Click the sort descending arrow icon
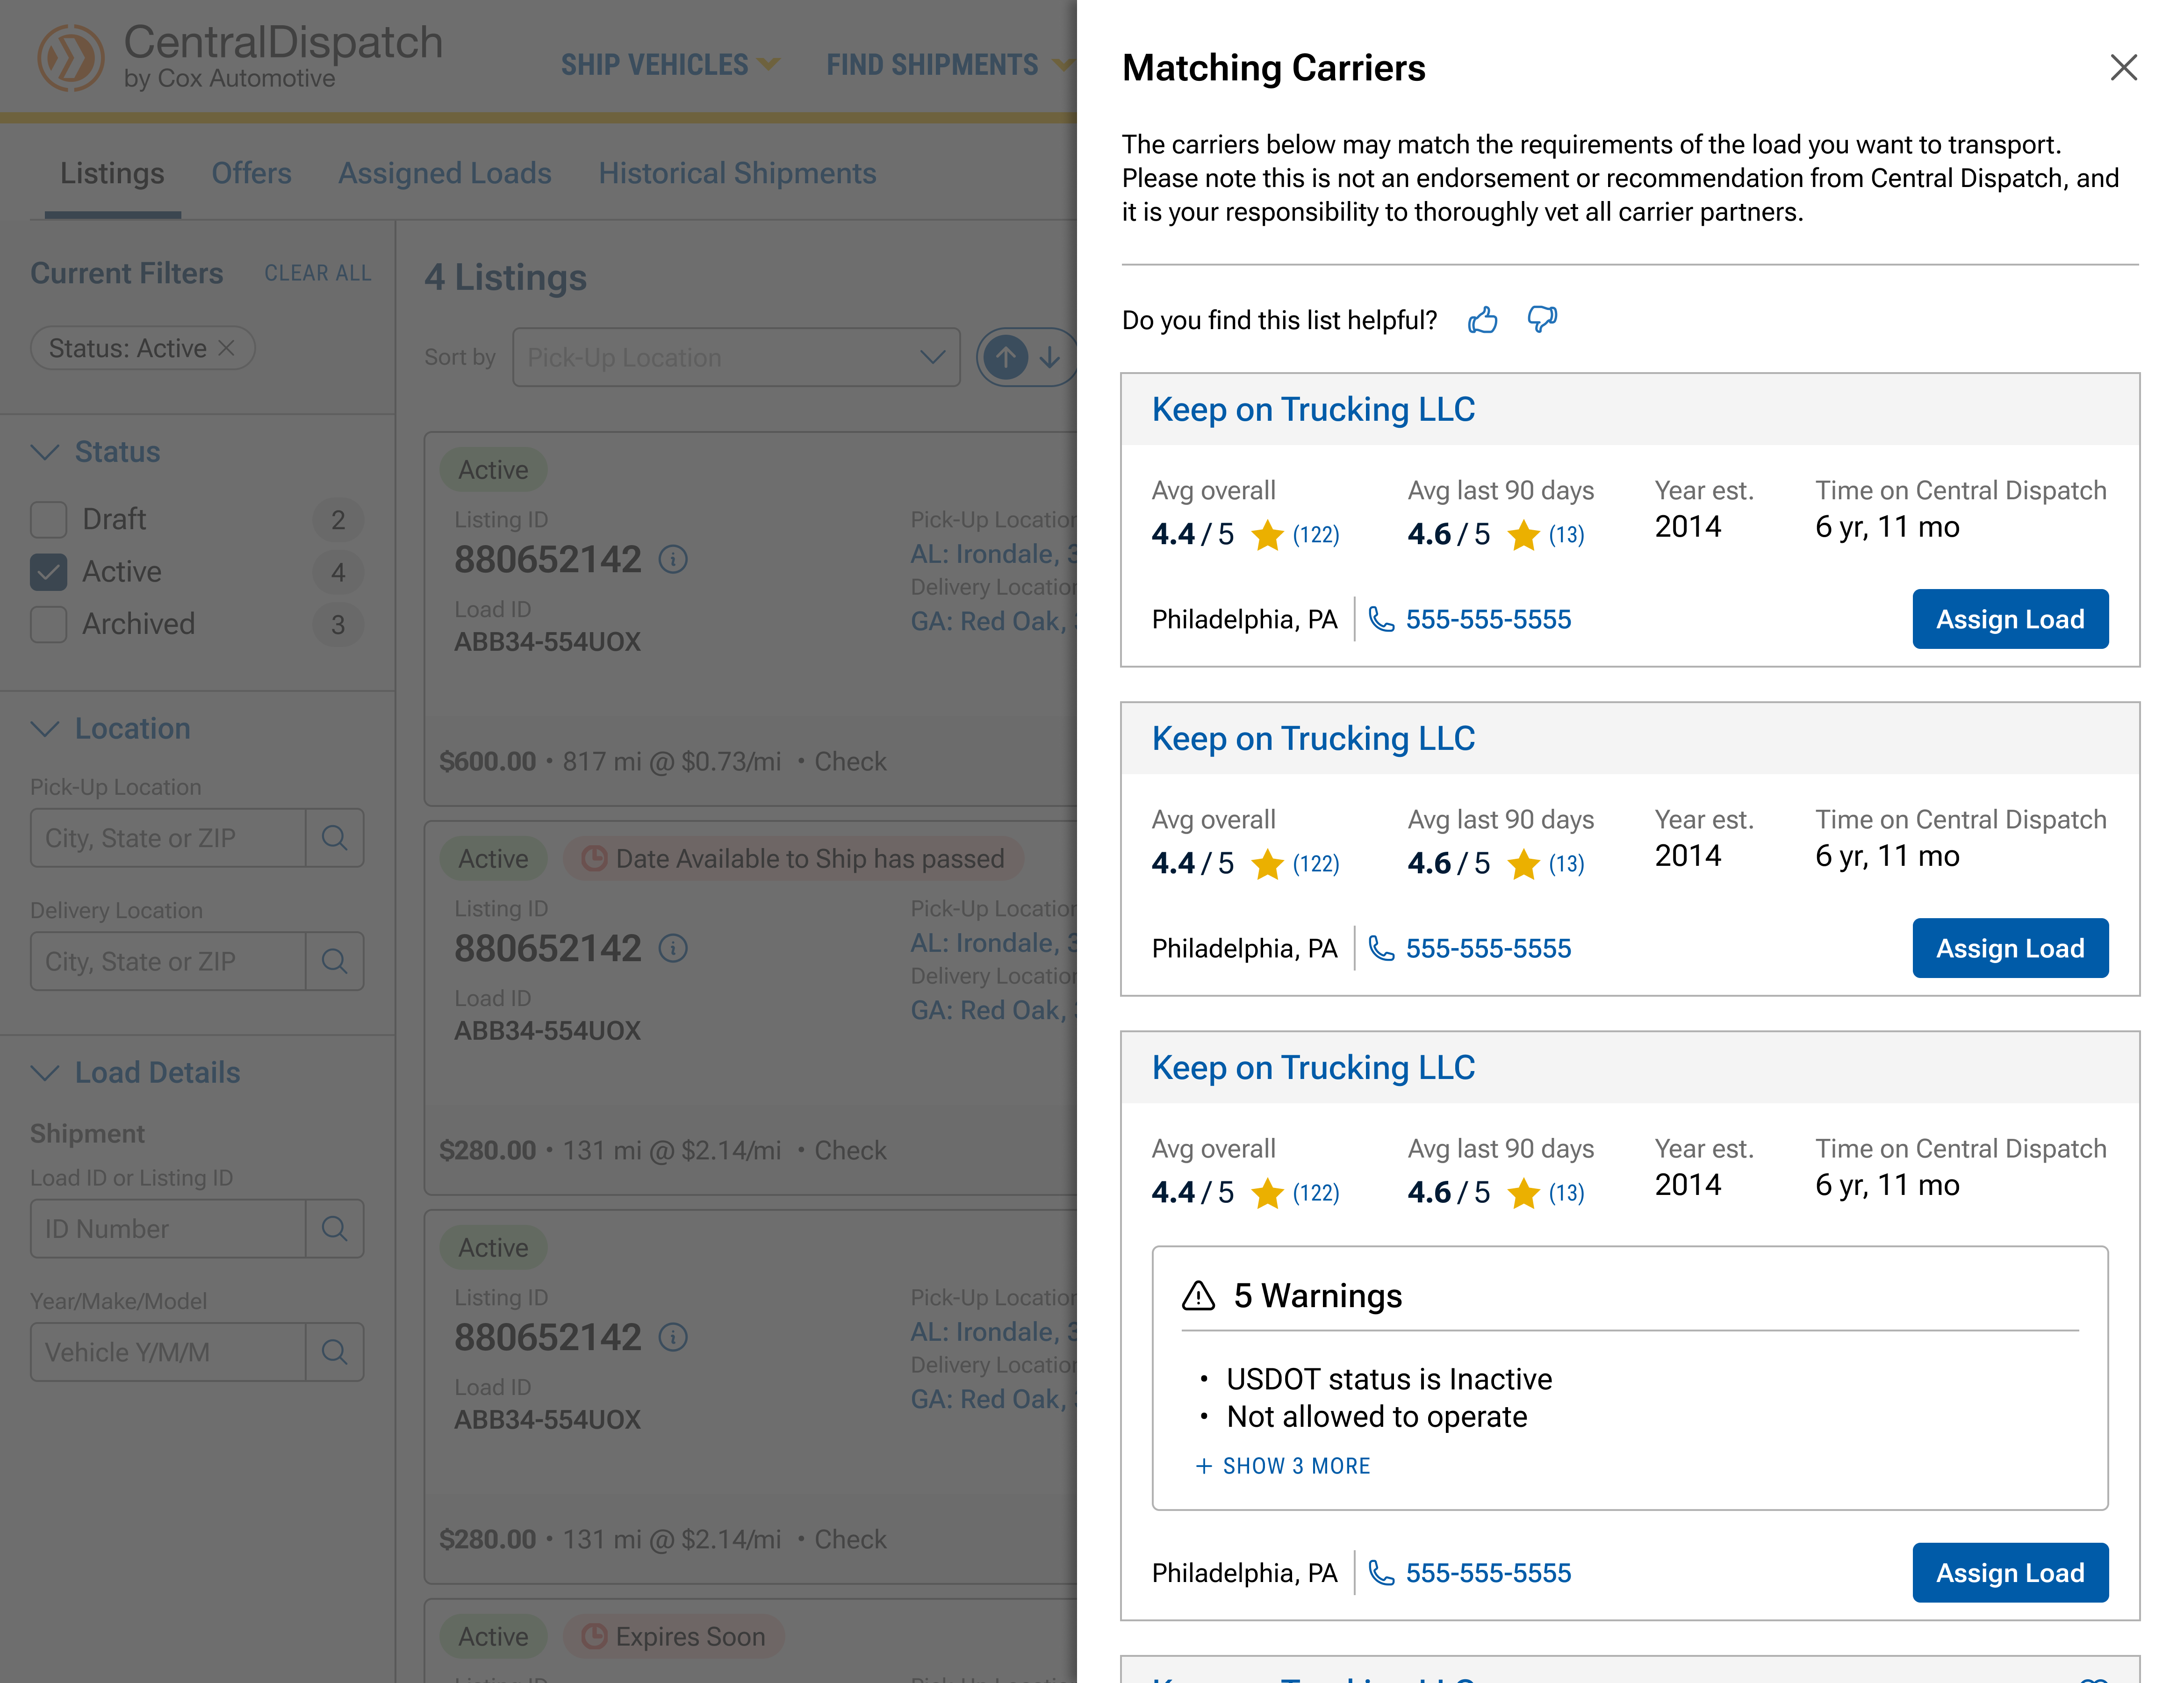Screen dimensions: 2184x1683 [x=1050, y=357]
